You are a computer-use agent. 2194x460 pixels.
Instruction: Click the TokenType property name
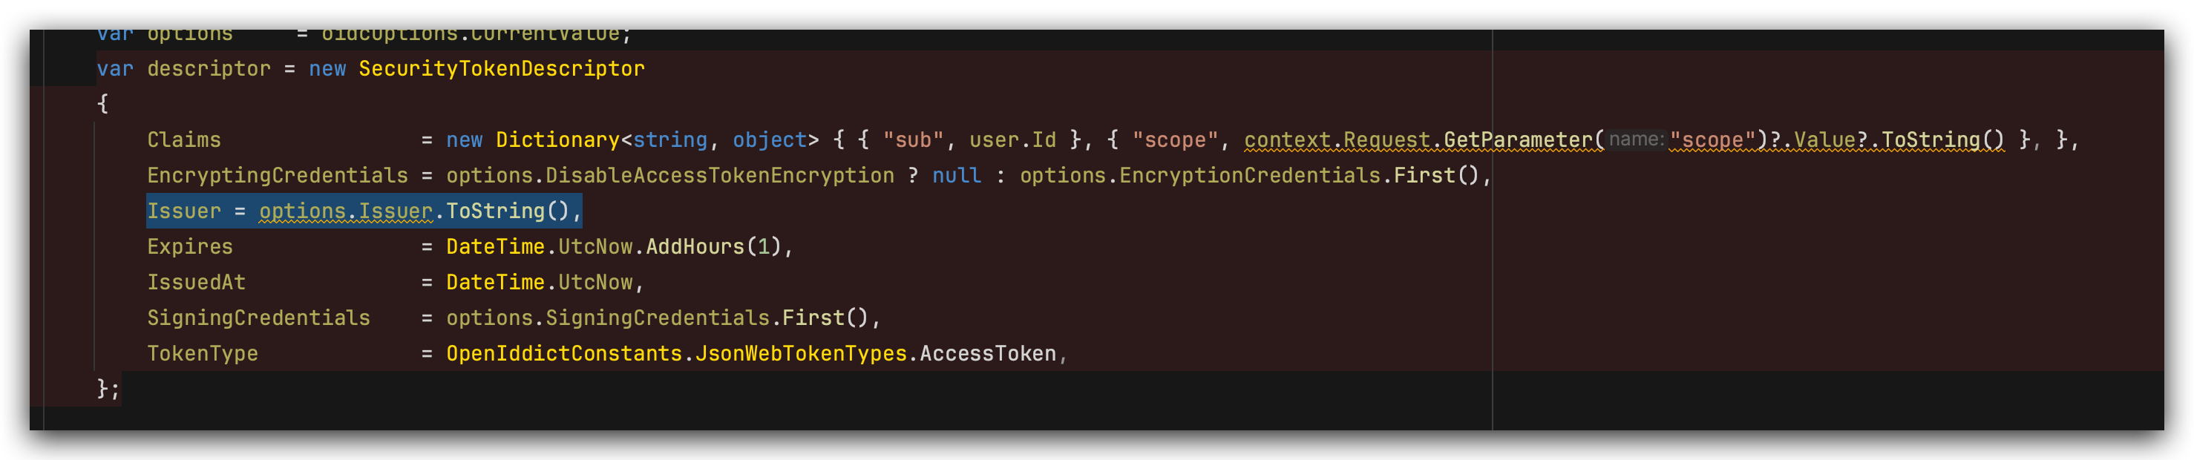[202, 355]
